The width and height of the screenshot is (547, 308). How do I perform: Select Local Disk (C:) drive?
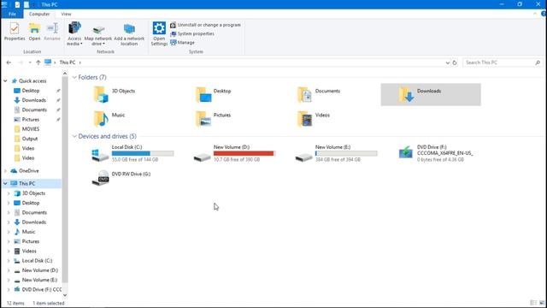tap(132, 153)
